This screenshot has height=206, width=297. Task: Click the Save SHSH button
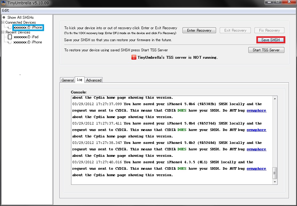click(271, 40)
